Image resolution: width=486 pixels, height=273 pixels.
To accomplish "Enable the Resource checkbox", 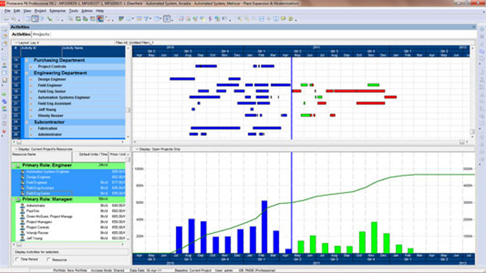I will (x=47, y=259).
